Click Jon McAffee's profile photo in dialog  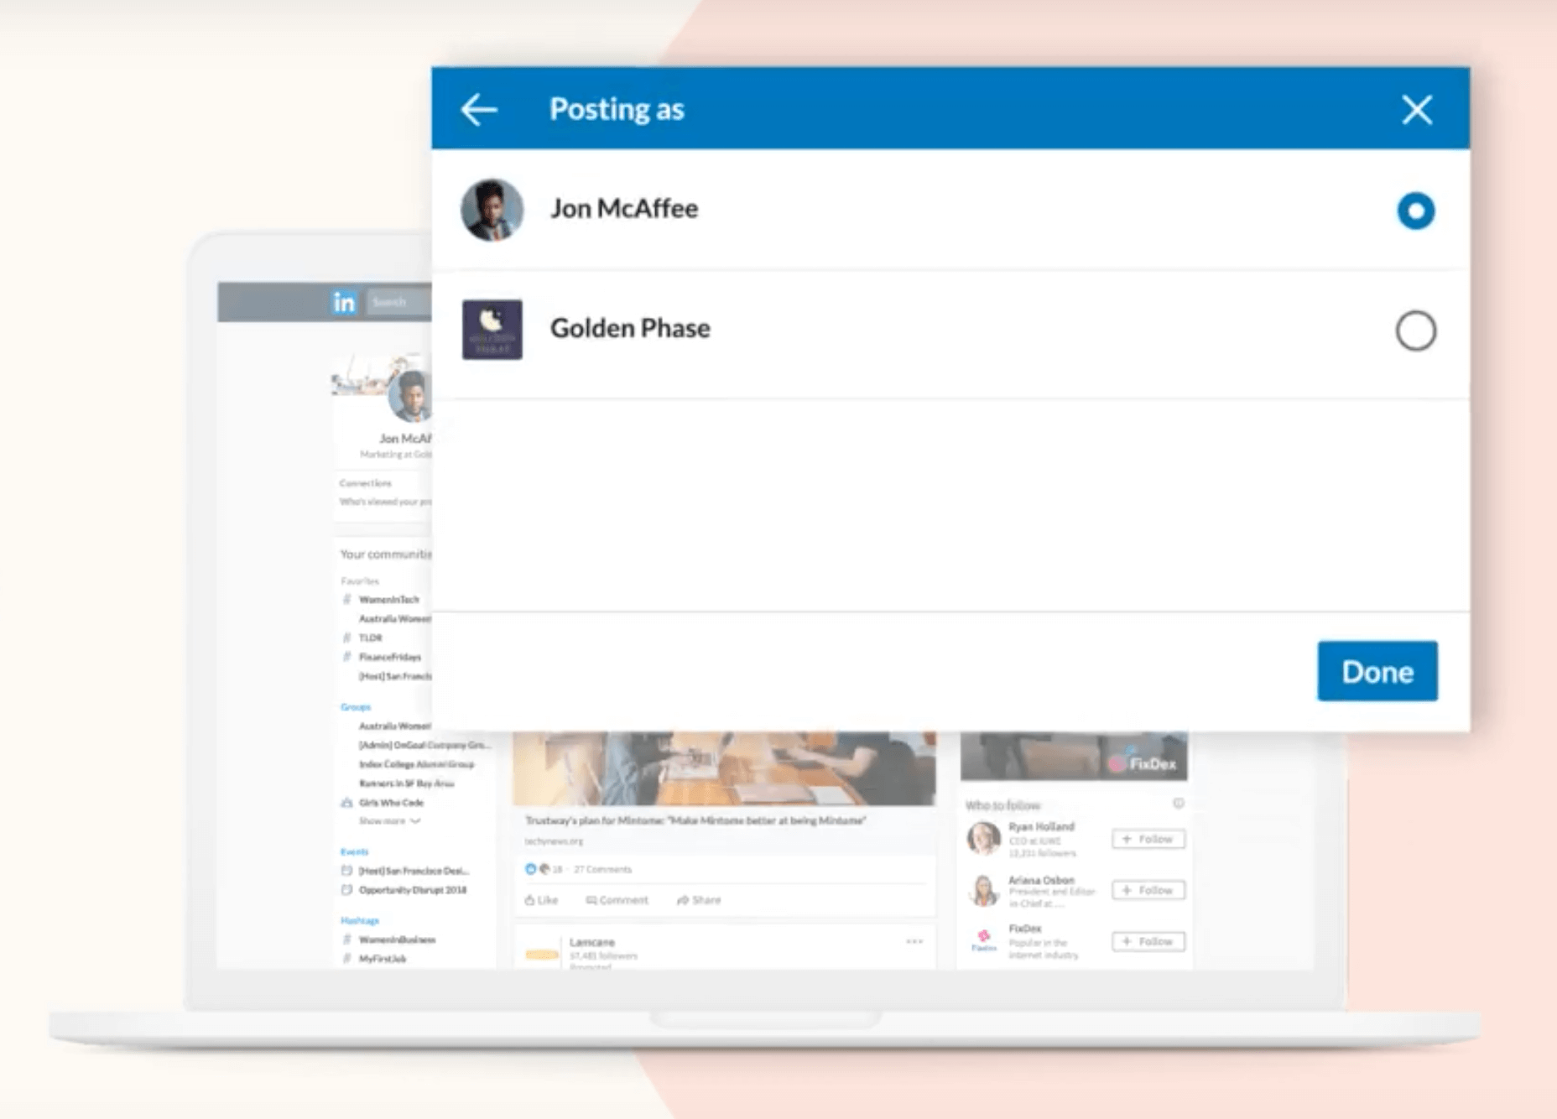492,210
